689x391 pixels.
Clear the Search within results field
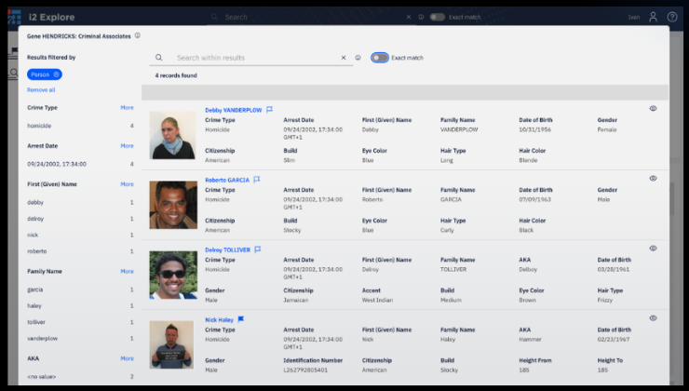click(x=344, y=58)
